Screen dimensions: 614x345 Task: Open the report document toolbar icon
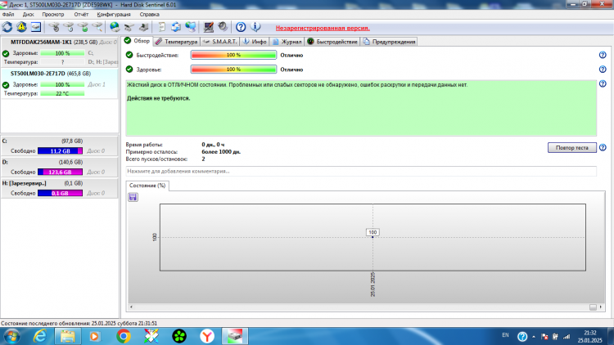161,27
